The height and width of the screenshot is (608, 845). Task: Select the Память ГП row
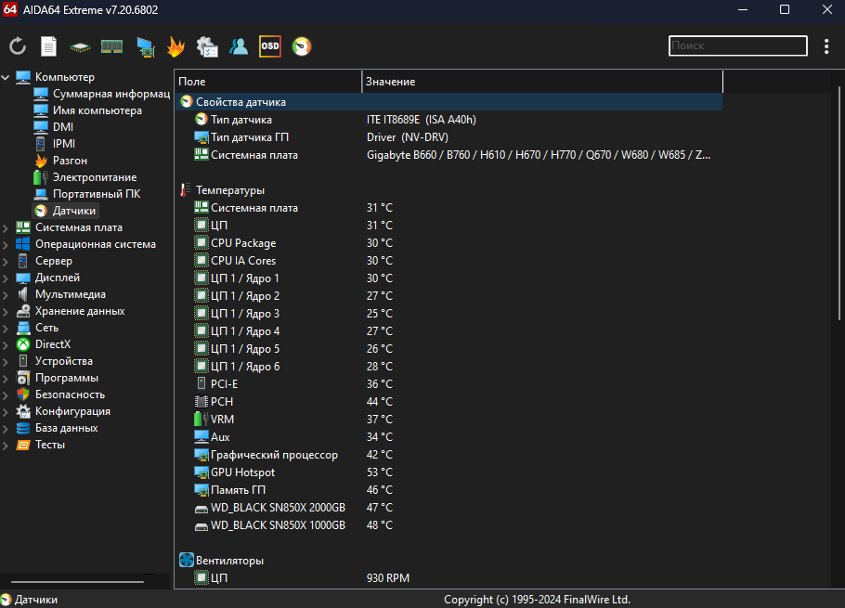coord(448,490)
